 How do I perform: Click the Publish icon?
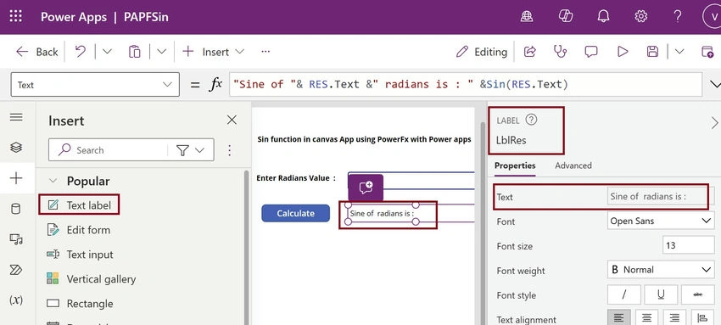[x=707, y=52]
